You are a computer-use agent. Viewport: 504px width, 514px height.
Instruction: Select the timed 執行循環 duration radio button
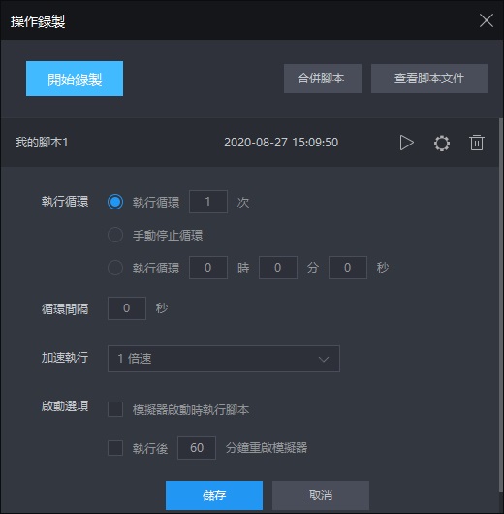pyautogui.click(x=115, y=268)
